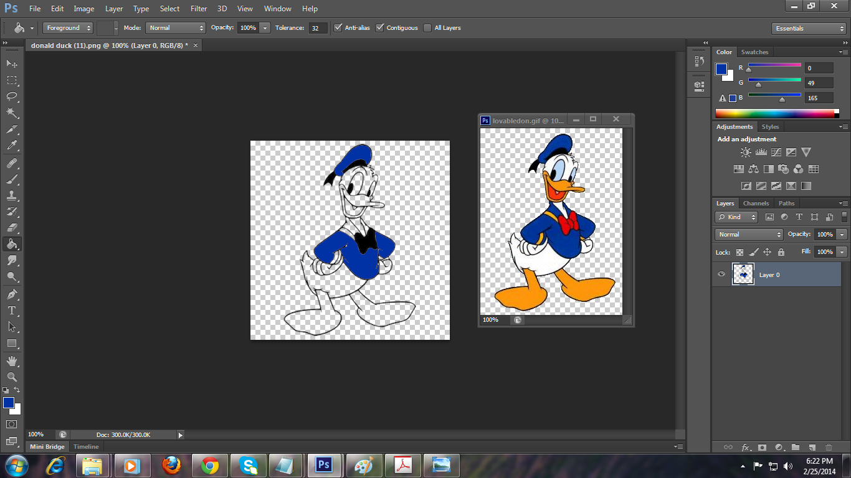Select the Magic Wand tool
851x478 pixels.
(12, 113)
